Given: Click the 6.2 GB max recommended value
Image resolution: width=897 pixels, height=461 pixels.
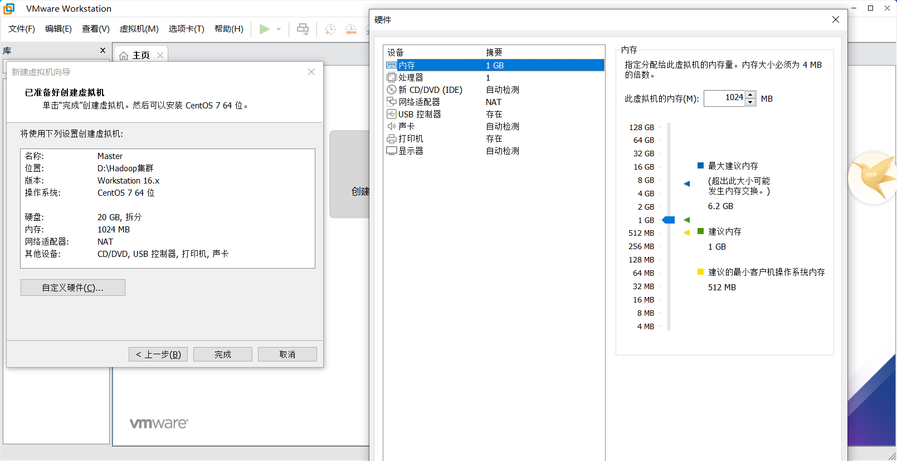Looking at the screenshot, I should pos(720,206).
